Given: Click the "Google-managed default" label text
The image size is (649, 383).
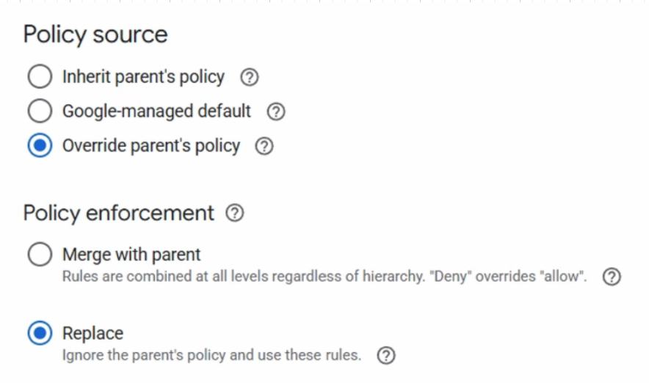Looking at the screenshot, I should [156, 112].
